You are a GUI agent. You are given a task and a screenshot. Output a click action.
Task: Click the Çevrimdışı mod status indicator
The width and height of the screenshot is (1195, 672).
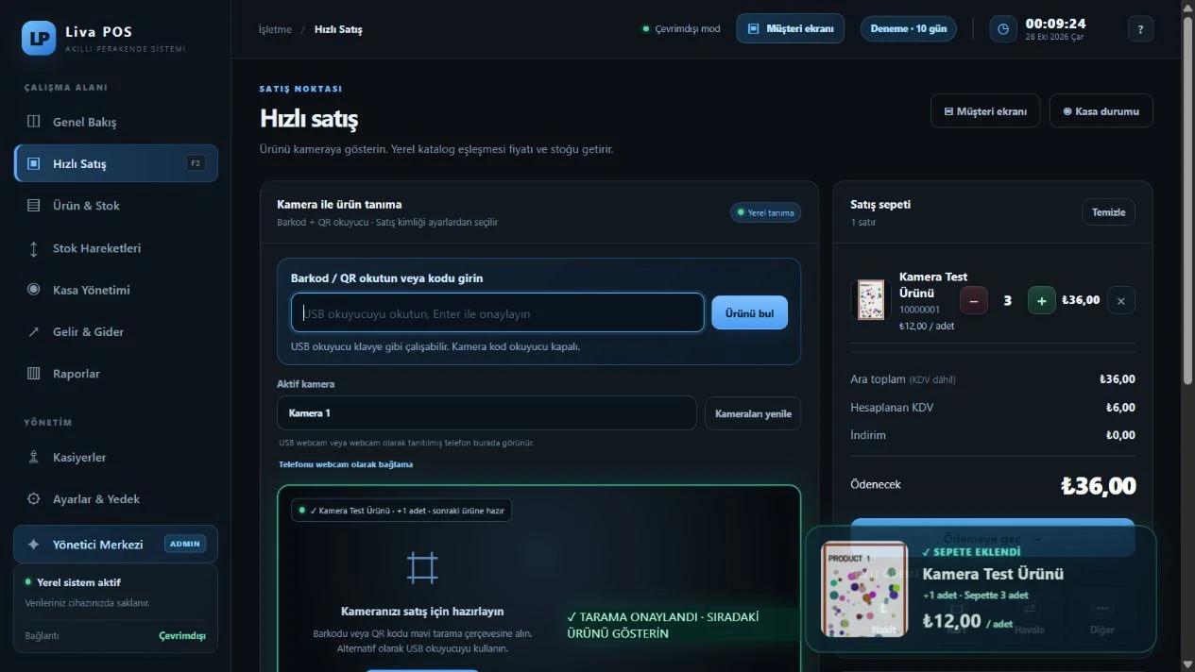pos(681,29)
